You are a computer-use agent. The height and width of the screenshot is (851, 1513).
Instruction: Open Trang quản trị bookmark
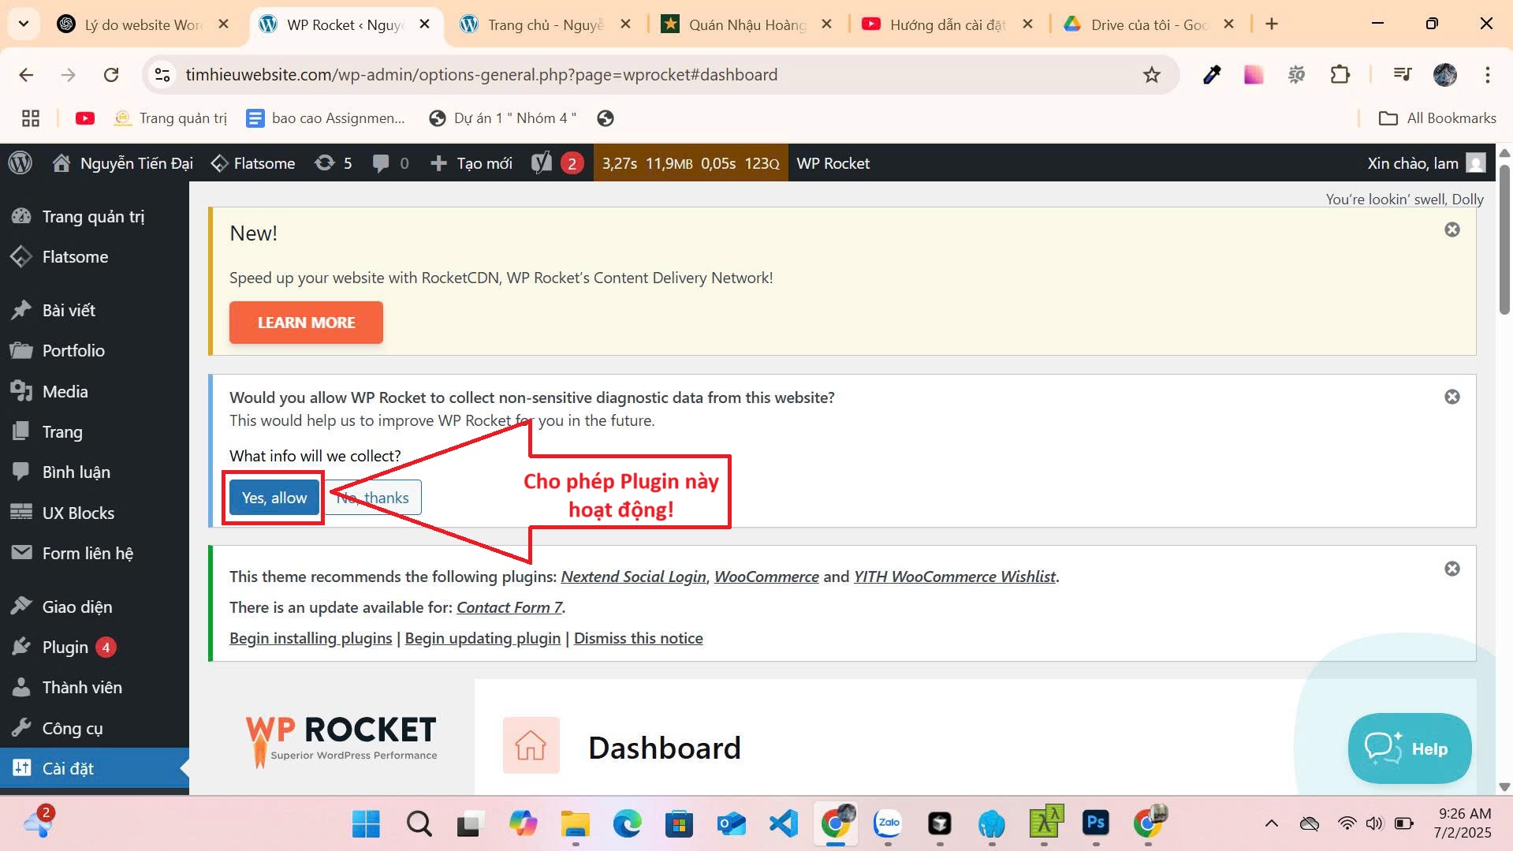[x=170, y=118]
